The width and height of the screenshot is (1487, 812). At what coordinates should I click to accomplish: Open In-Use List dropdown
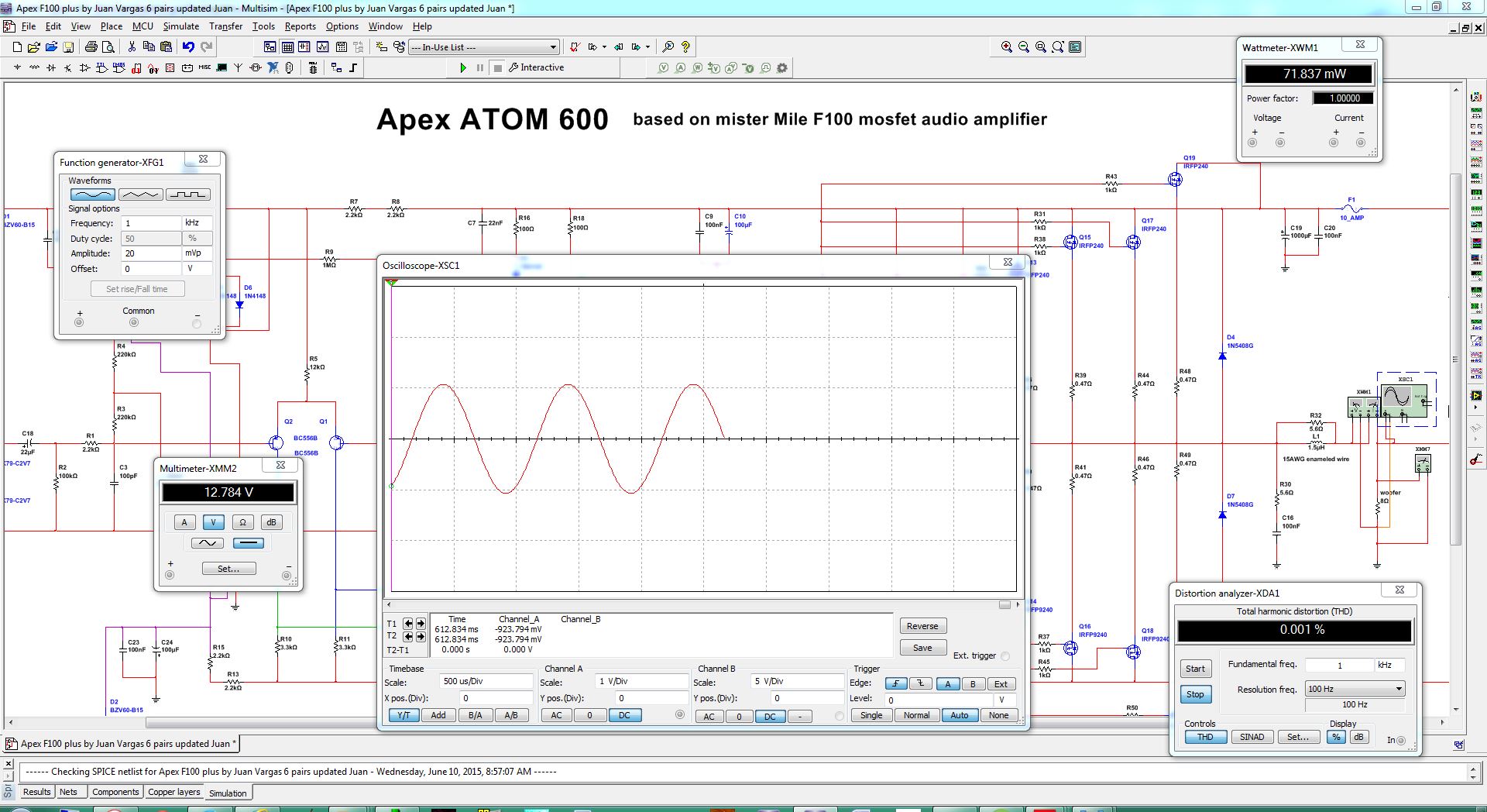point(553,47)
